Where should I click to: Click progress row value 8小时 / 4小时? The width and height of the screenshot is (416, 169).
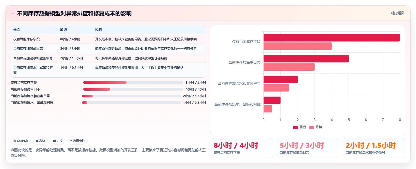[x=196, y=82]
